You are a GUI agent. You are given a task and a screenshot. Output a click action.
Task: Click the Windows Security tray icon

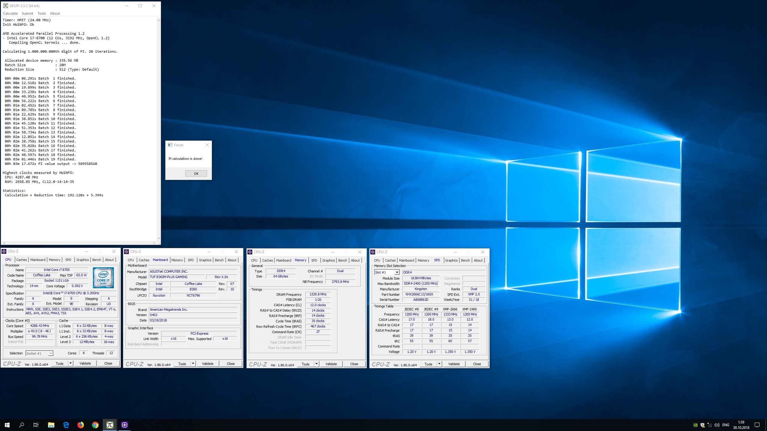click(703, 425)
